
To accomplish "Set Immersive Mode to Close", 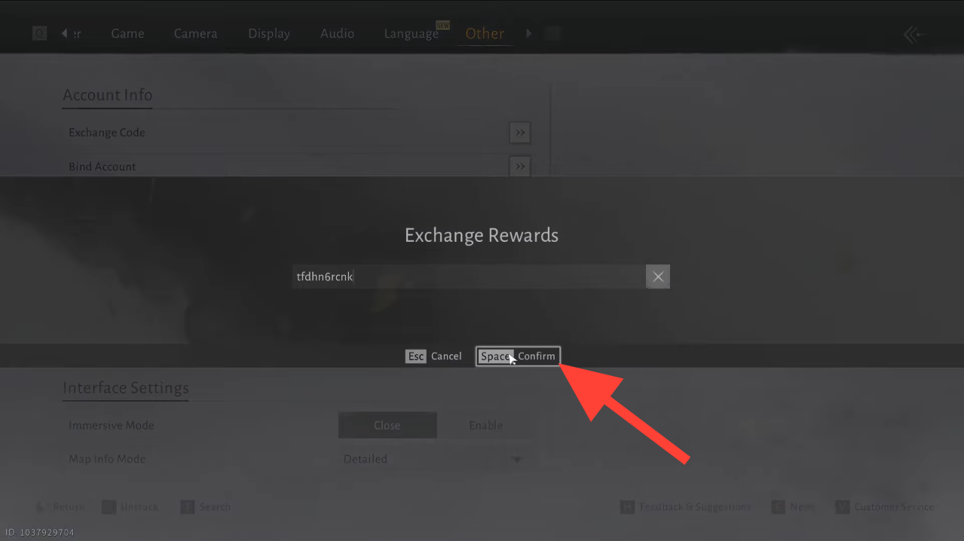I will (x=387, y=425).
